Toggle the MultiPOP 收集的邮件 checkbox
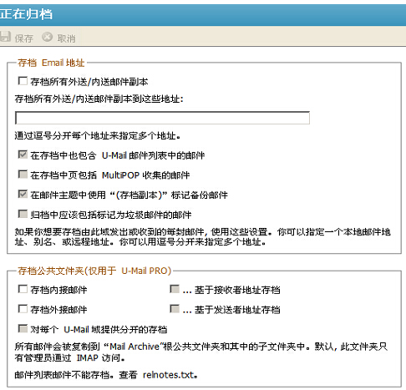Image resolution: width=406 pixels, height=390 pixels. [x=23, y=175]
